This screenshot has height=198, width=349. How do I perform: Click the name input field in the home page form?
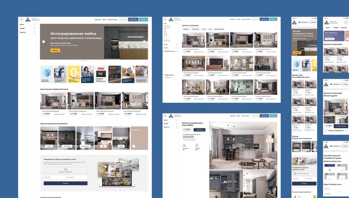point(54,177)
